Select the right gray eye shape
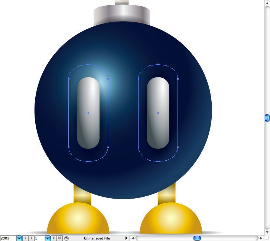This screenshot has width=270, height=241. 158,113
